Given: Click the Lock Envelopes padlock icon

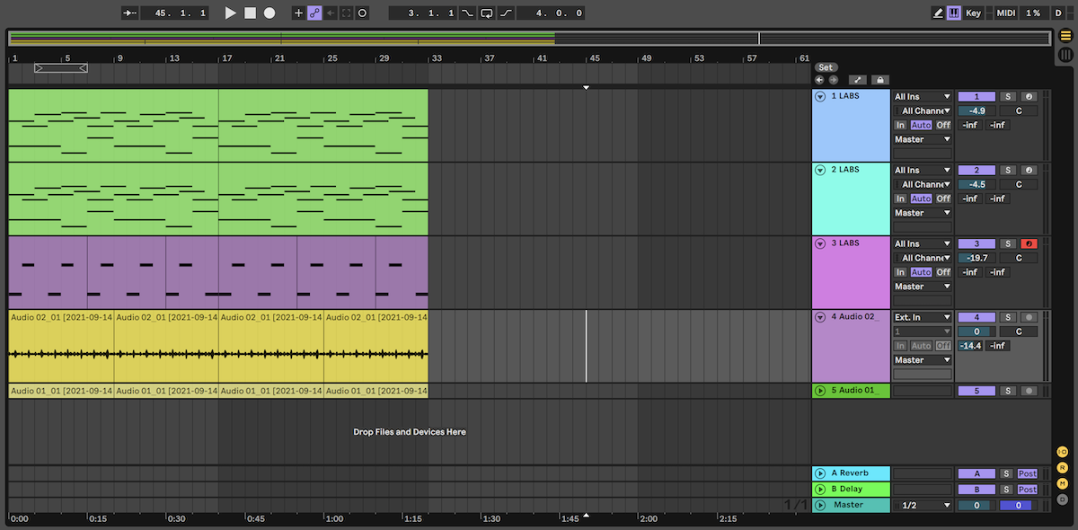Looking at the screenshot, I should coord(879,80).
